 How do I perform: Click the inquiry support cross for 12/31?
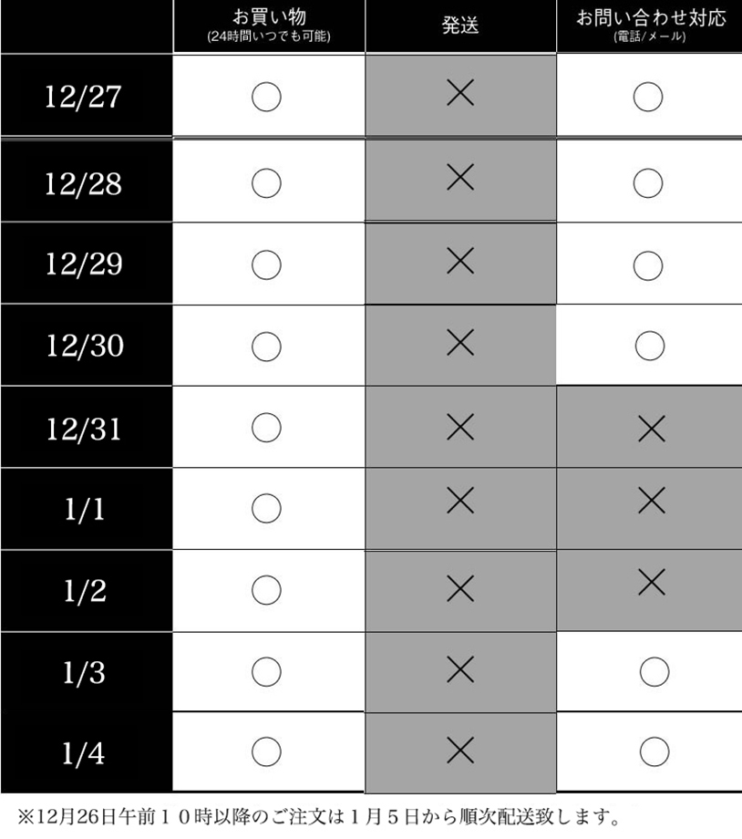[651, 429]
